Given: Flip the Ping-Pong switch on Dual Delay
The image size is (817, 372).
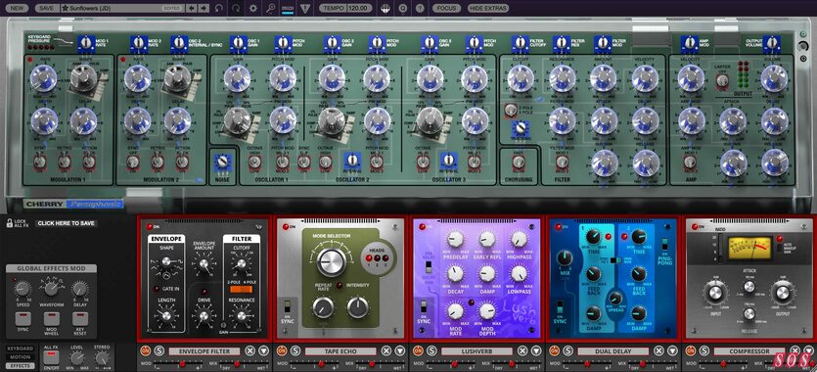Looking at the screenshot, I should (665, 244).
